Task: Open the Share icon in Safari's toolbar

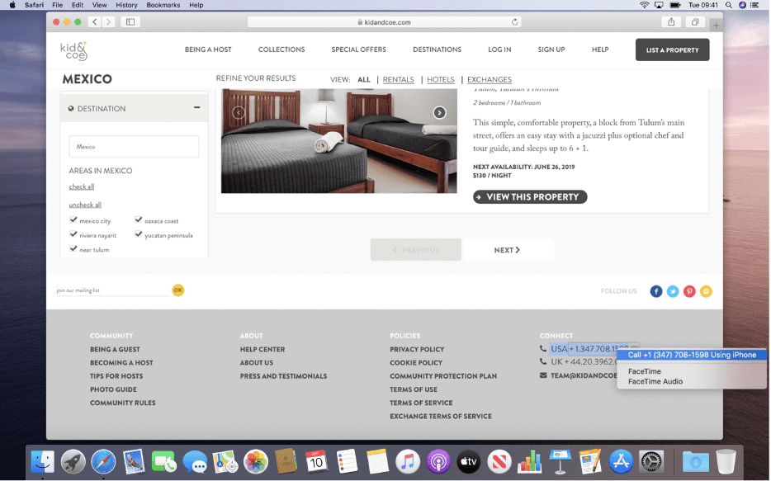Action: 670,23
